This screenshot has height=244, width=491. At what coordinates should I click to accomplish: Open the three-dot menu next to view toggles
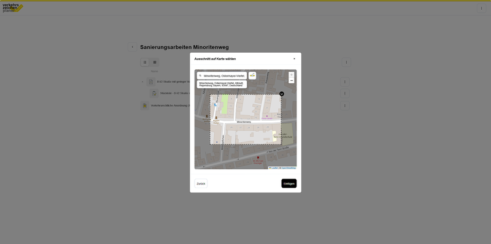click(346, 63)
